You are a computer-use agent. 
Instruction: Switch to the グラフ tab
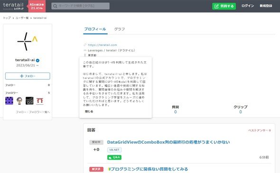(x=120, y=29)
